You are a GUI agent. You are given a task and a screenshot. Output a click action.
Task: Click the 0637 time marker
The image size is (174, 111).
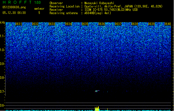coord(118,24)
